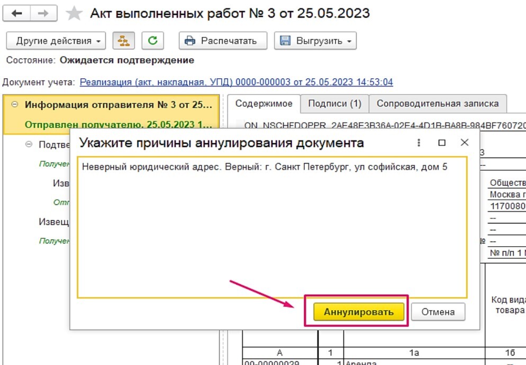Open the Другие действия dropdown
Viewport: 526px width, 365px height.
[x=56, y=41]
